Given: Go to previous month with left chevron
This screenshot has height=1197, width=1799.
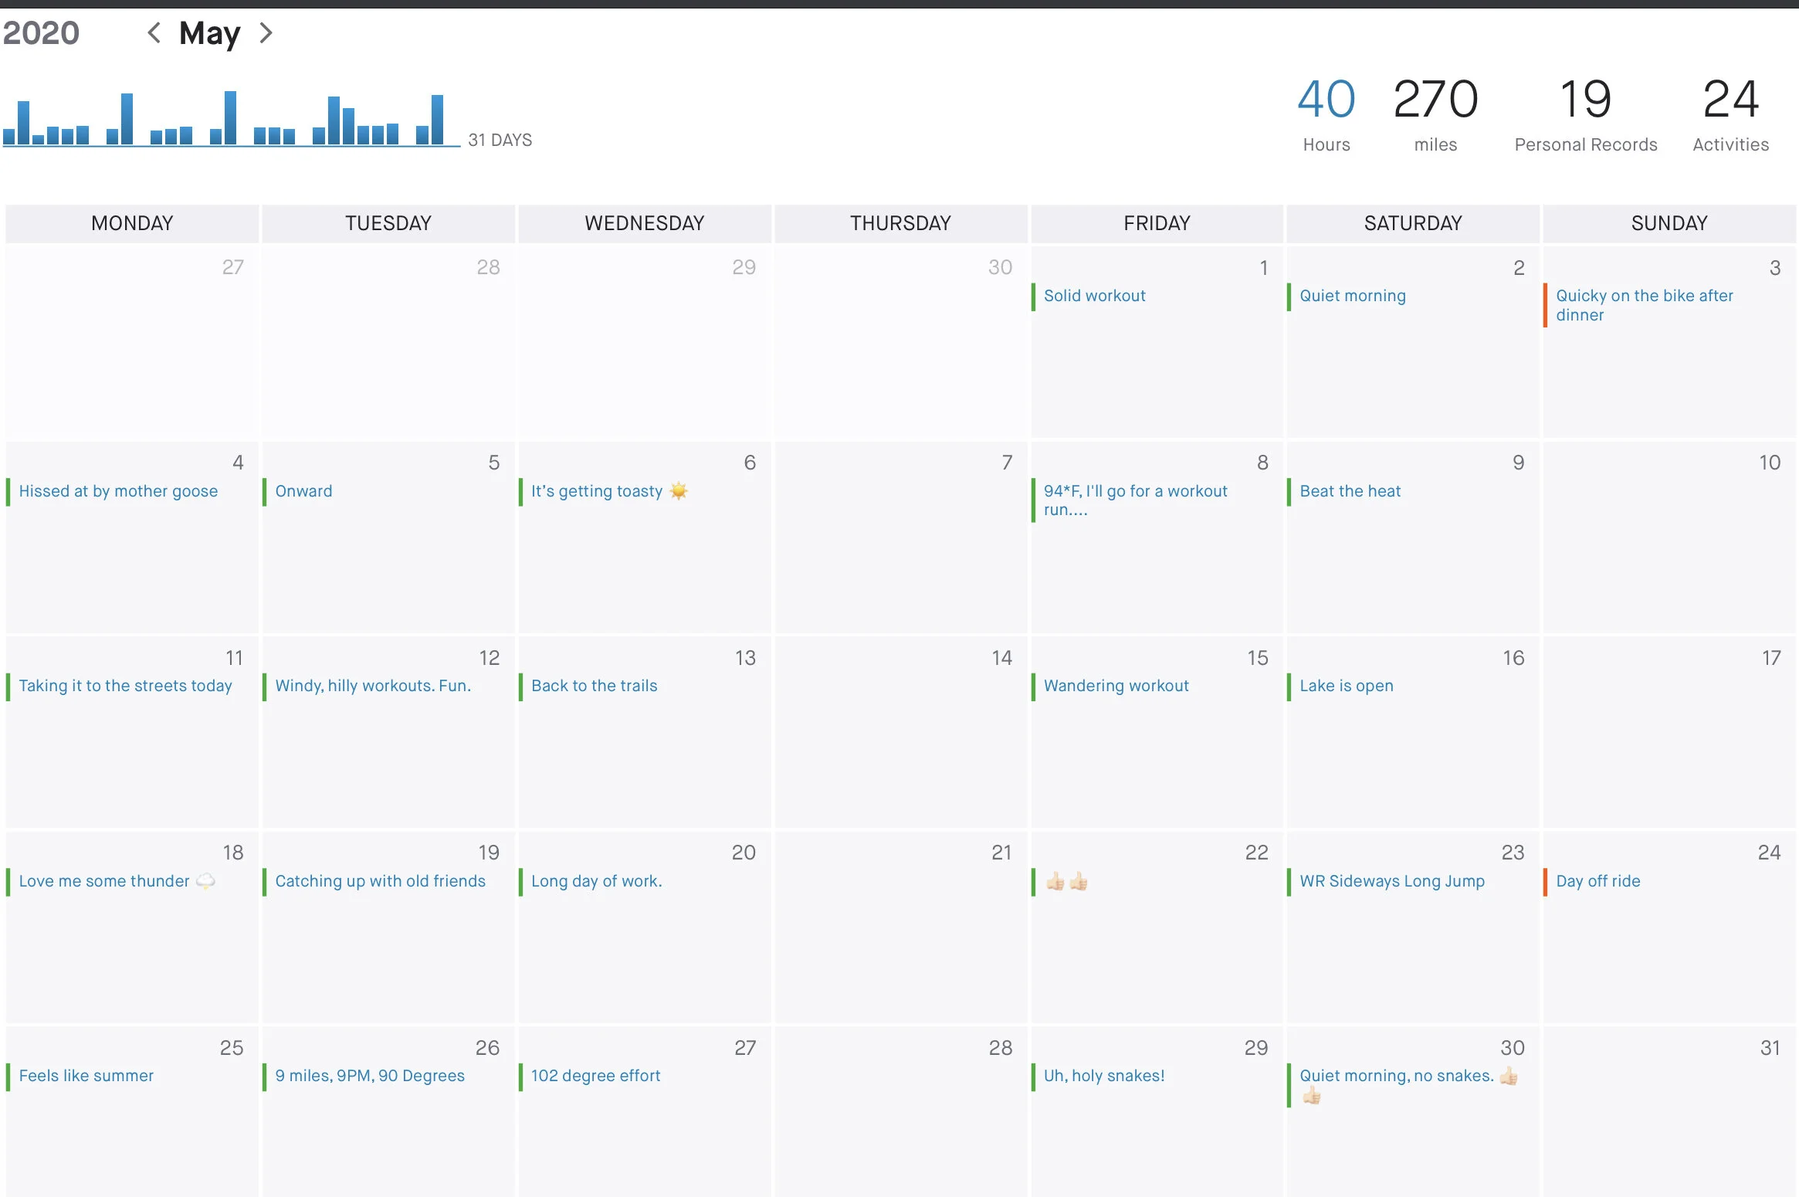Looking at the screenshot, I should pyautogui.click(x=154, y=32).
